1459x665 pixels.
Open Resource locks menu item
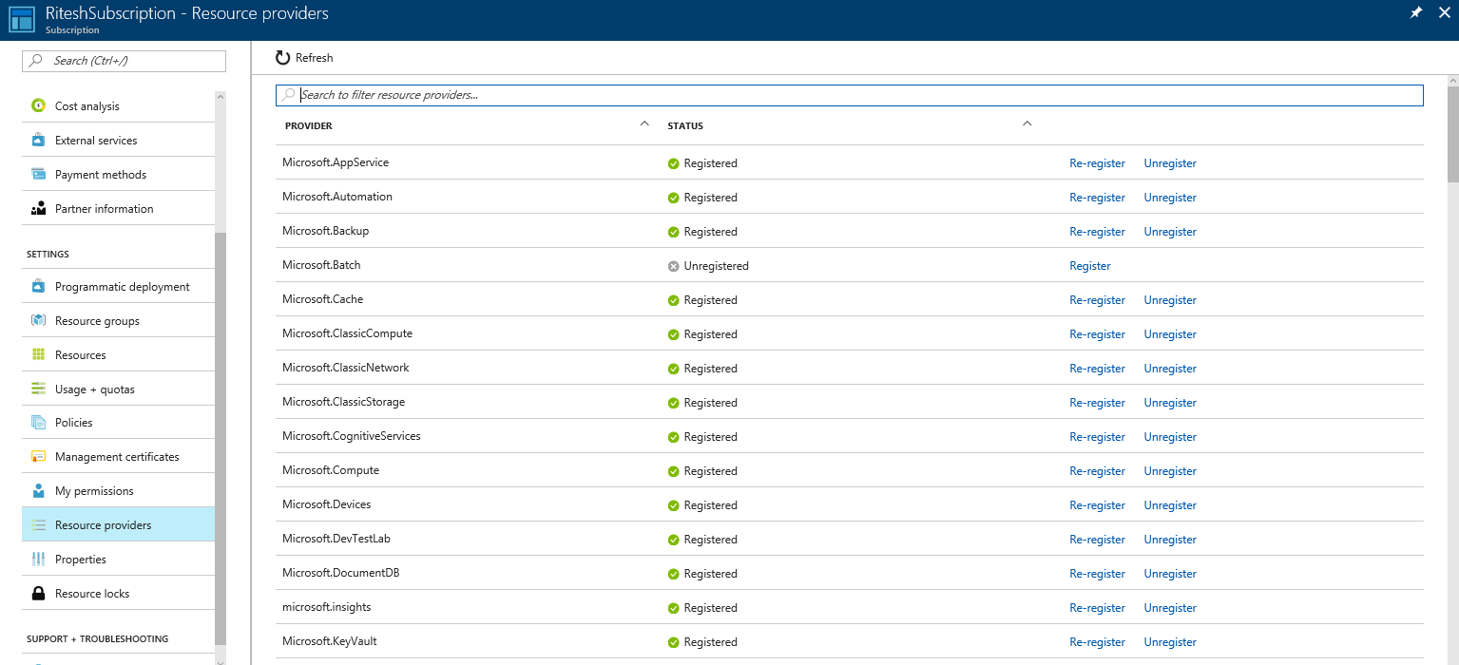118,594
